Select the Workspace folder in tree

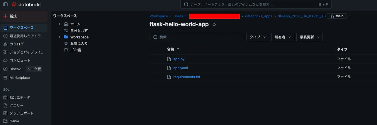point(79,37)
